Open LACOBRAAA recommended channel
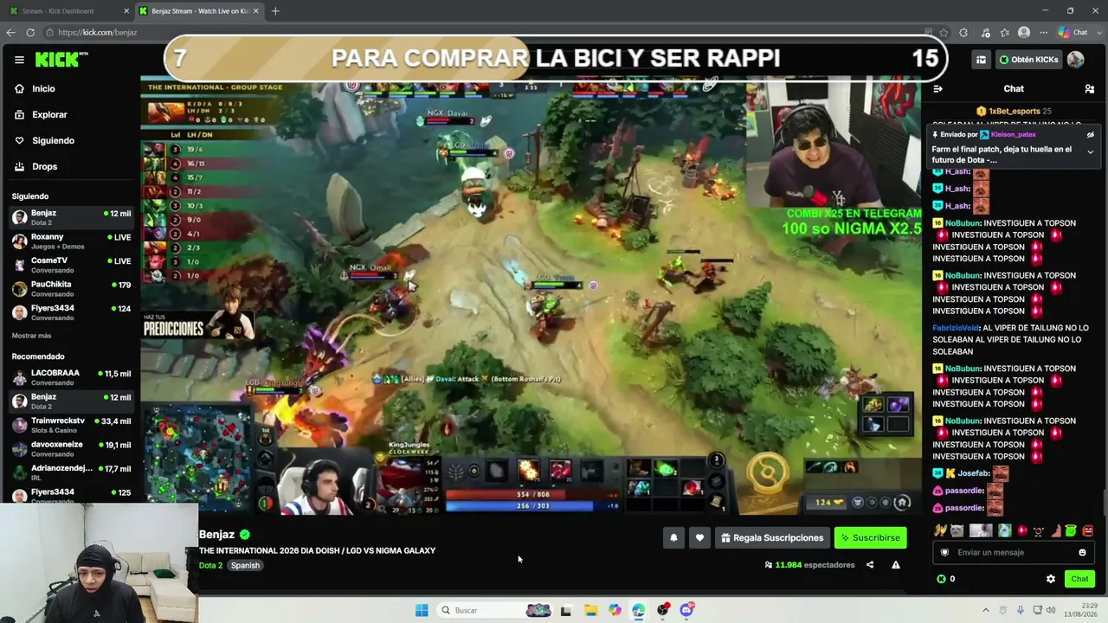Image resolution: width=1108 pixels, height=623 pixels. [71, 377]
